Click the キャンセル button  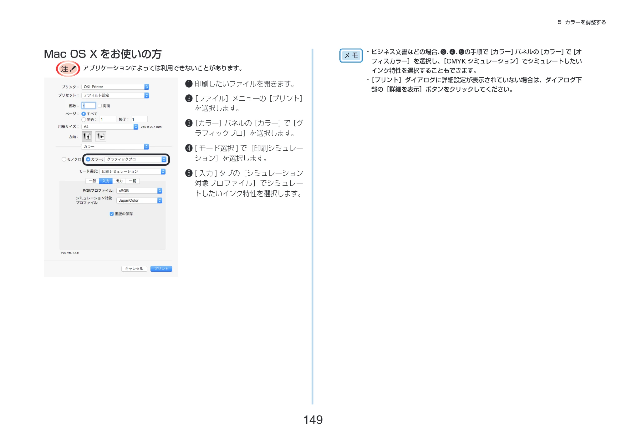point(134,269)
